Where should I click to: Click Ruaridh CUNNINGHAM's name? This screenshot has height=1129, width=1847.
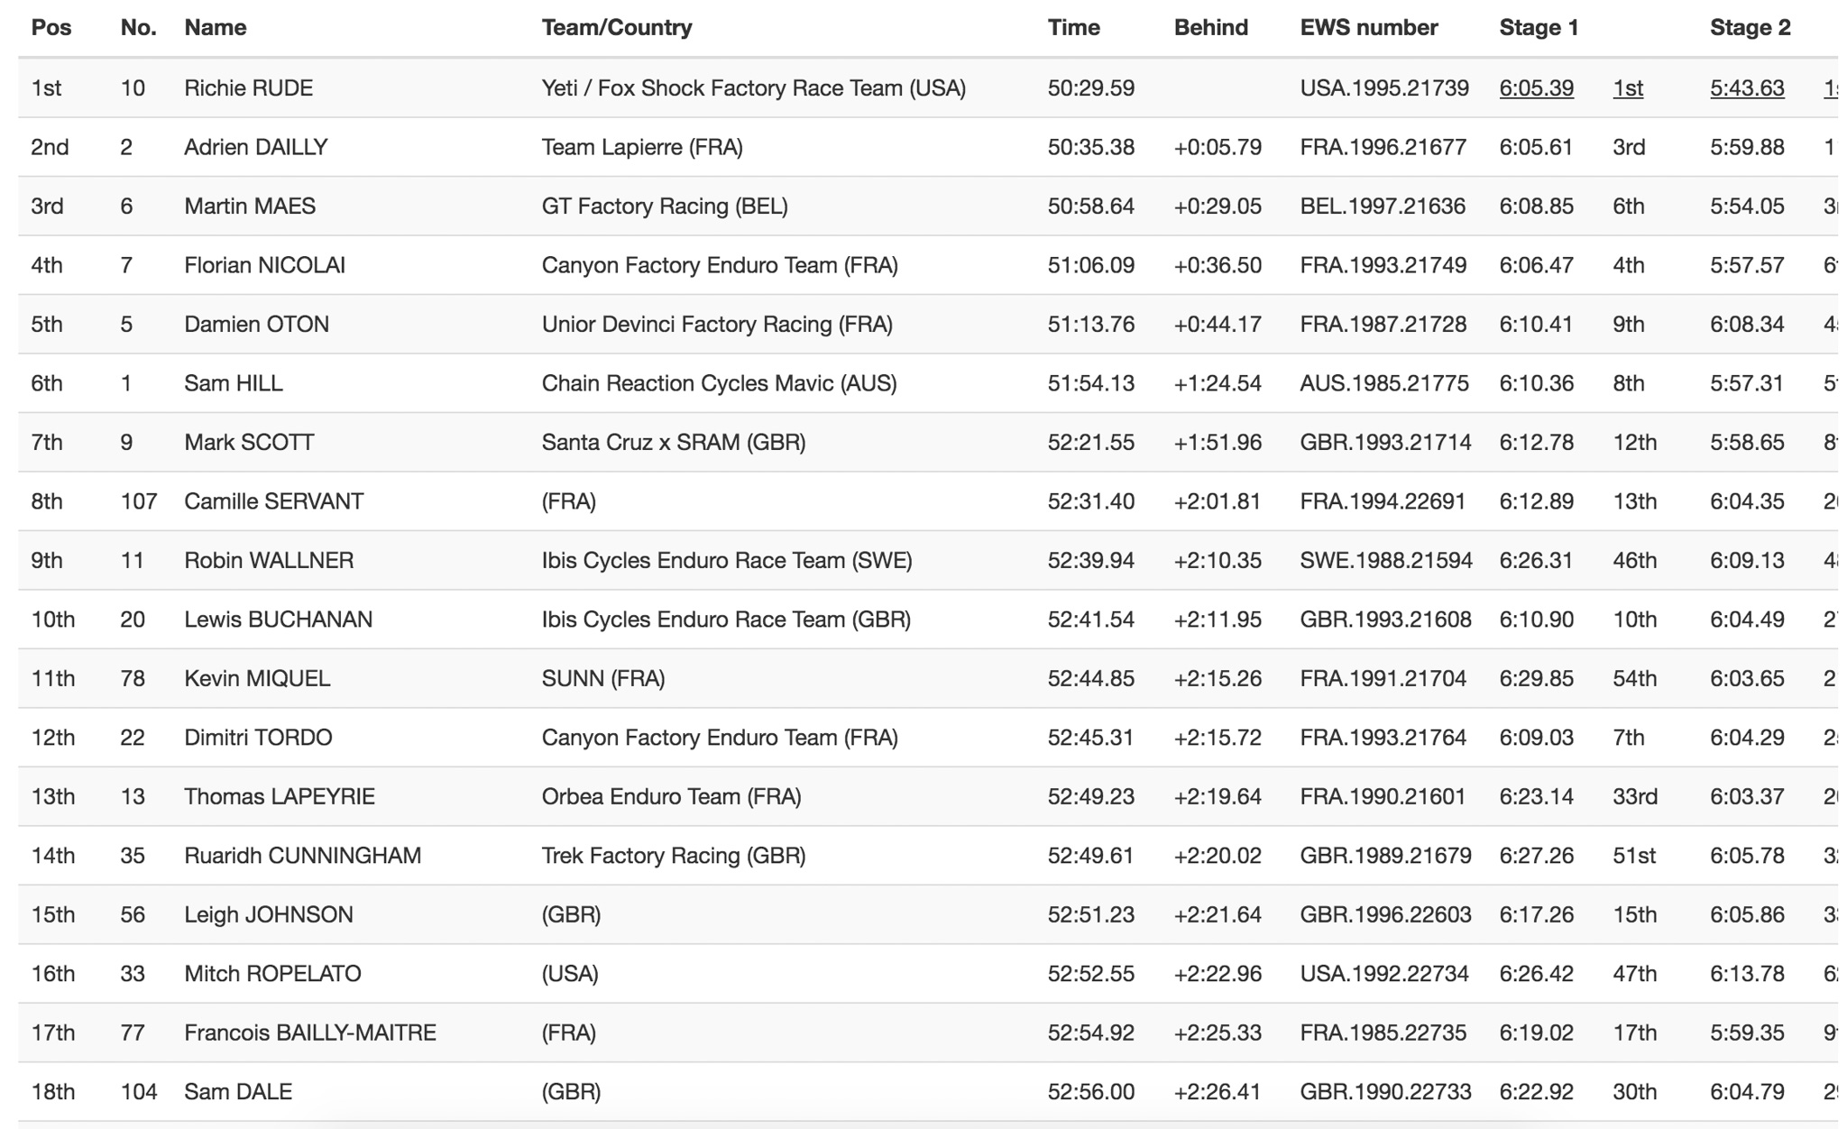click(302, 856)
